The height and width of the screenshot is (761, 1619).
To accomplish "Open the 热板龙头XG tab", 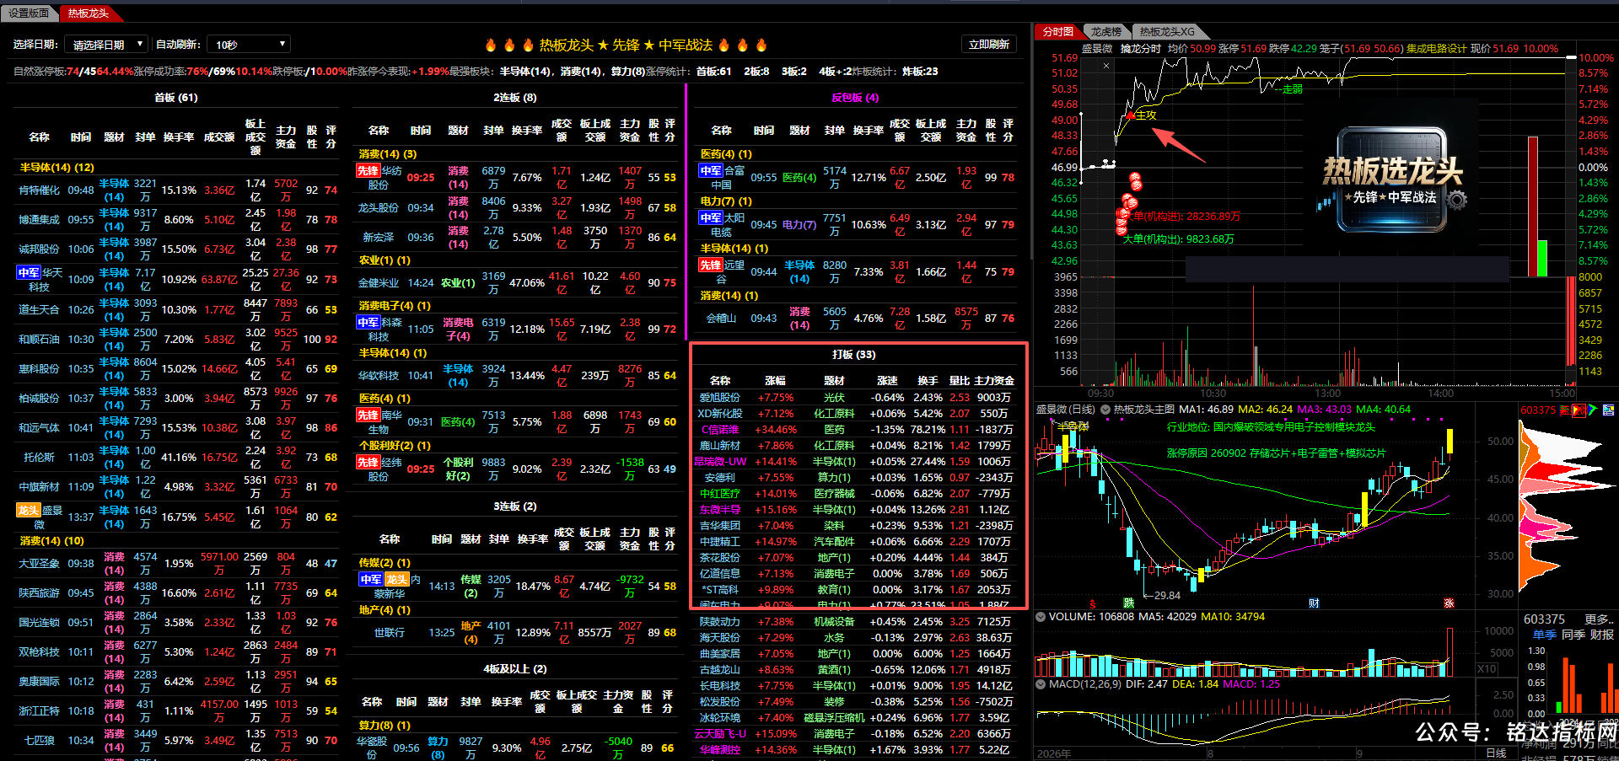I will tap(1167, 31).
